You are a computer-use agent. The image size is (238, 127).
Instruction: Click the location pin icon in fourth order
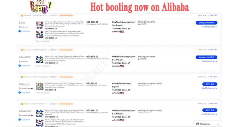point(20,116)
